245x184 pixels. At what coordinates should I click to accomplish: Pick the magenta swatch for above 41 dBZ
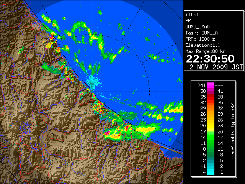click(x=211, y=85)
